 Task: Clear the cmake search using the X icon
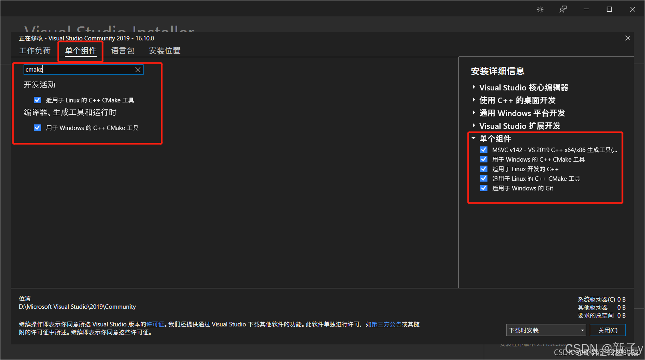138,69
